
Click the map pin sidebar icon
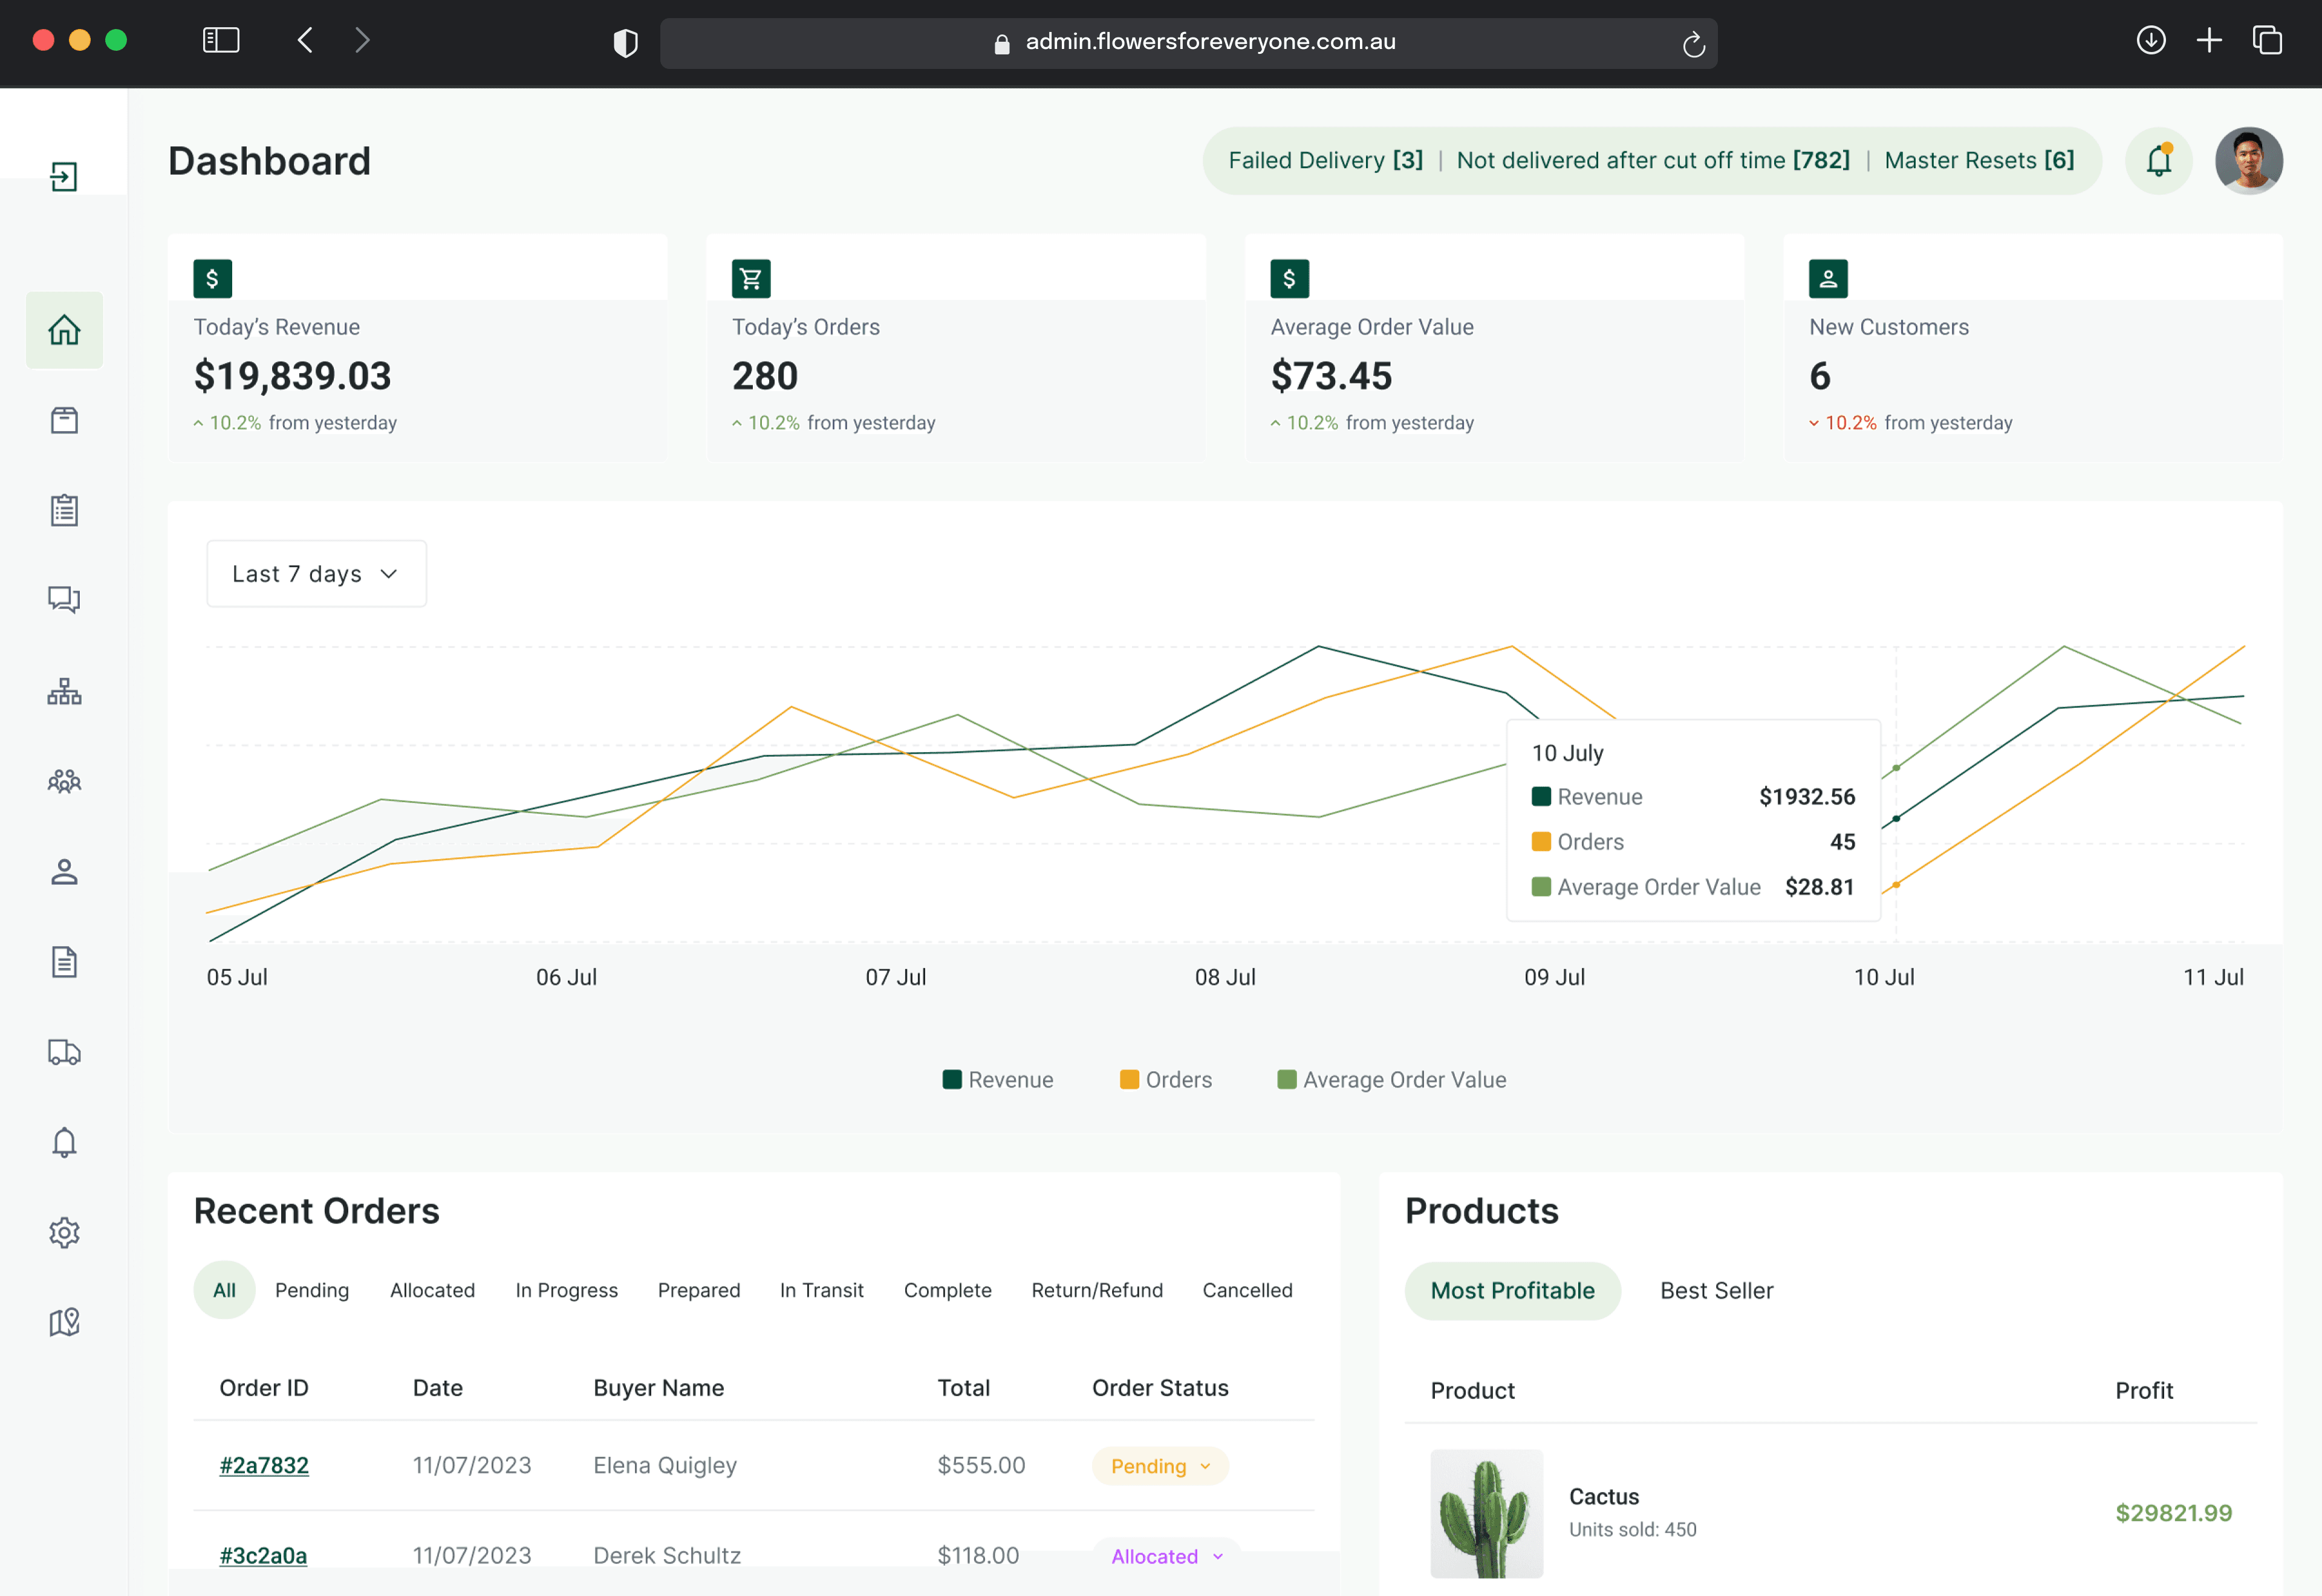click(64, 1322)
